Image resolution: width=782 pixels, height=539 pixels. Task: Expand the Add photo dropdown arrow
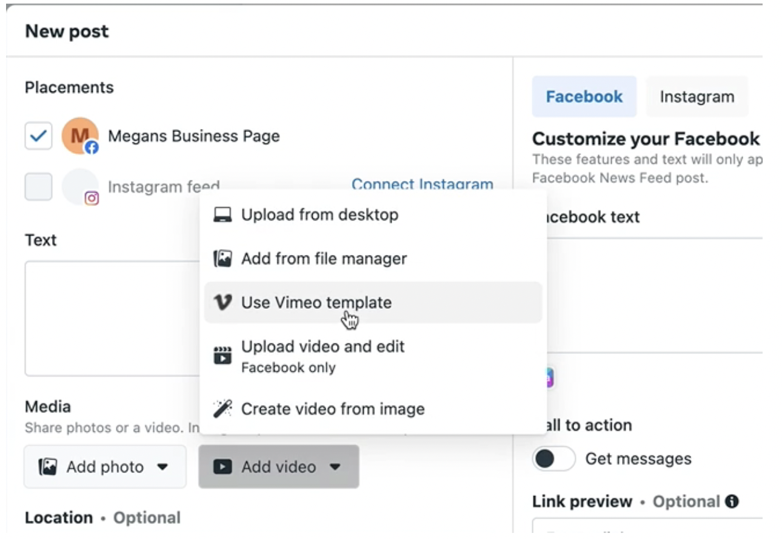[x=162, y=467]
